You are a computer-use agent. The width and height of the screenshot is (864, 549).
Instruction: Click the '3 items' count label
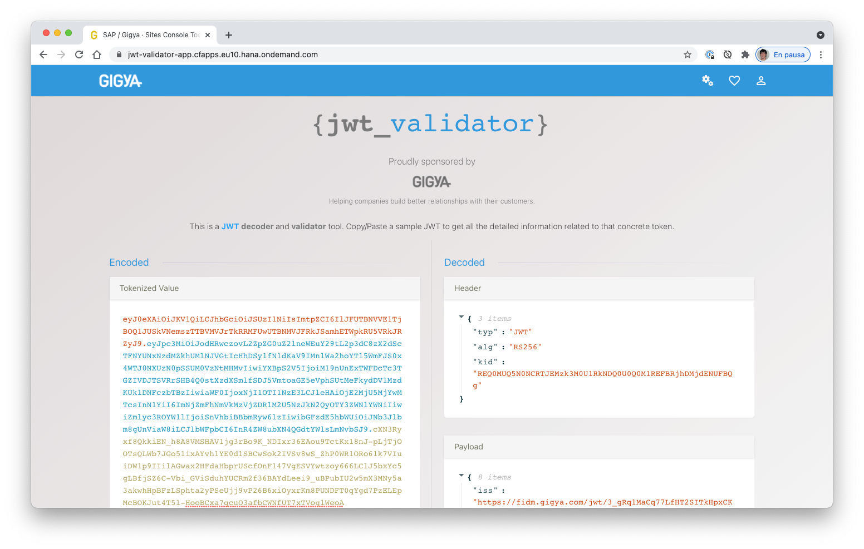494,319
